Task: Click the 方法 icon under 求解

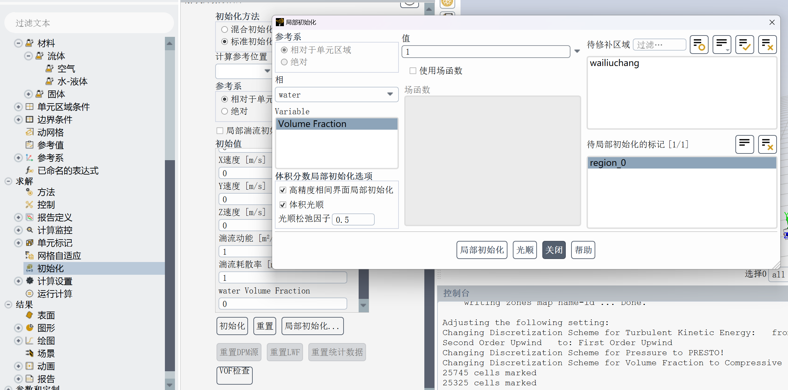Action: [29, 192]
